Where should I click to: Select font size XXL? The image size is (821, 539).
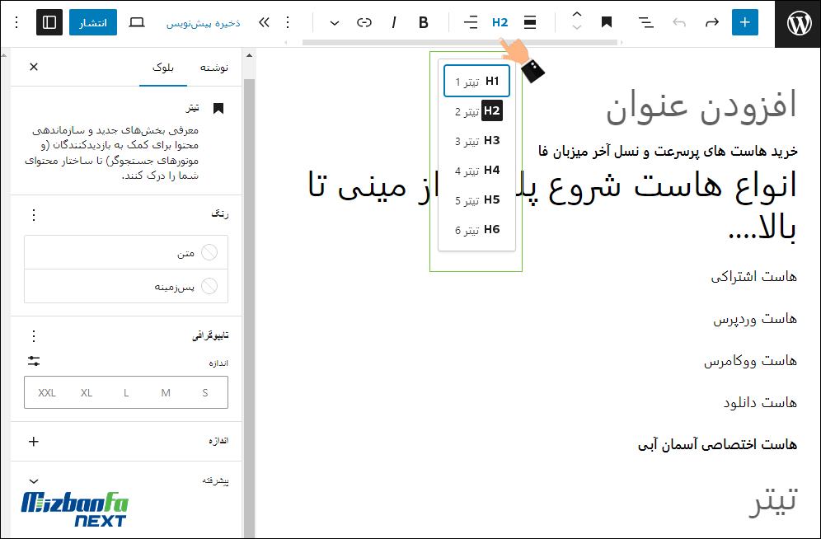[47, 392]
